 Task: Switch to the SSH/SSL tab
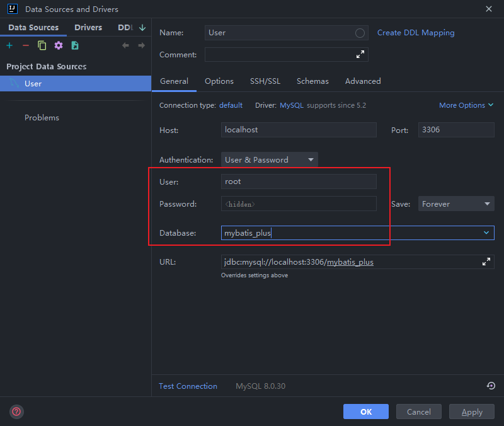(265, 81)
